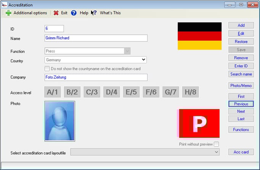
Task: Click the Name input field
Action: point(96,38)
